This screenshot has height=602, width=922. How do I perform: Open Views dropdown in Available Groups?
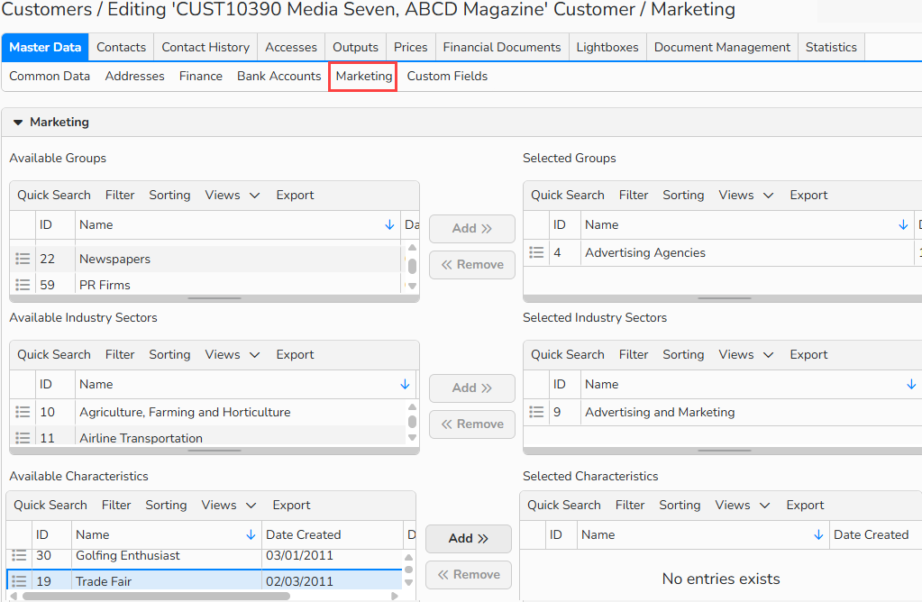233,196
